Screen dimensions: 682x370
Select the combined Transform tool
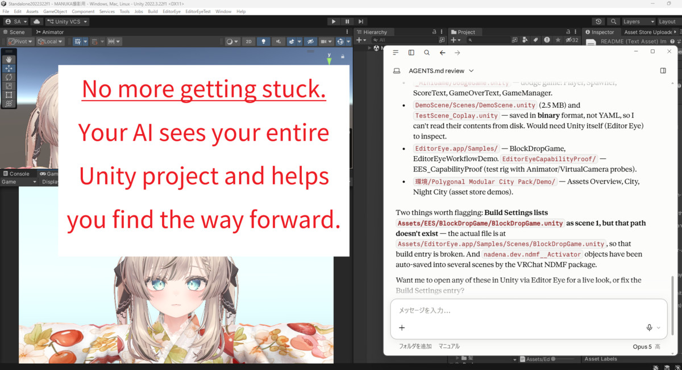(9, 103)
